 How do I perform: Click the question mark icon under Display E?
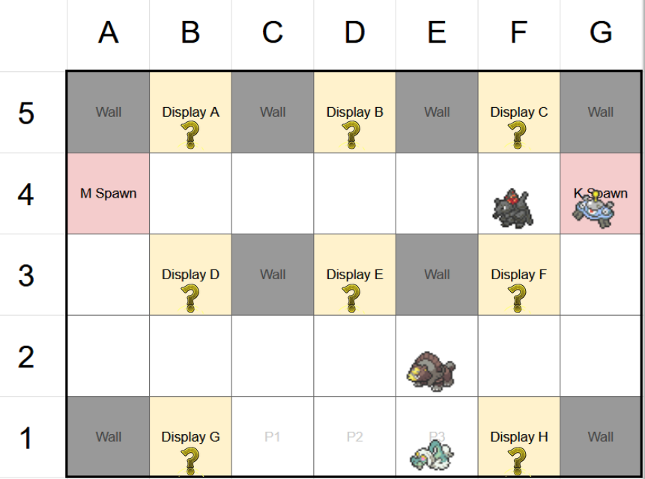[352, 297]
